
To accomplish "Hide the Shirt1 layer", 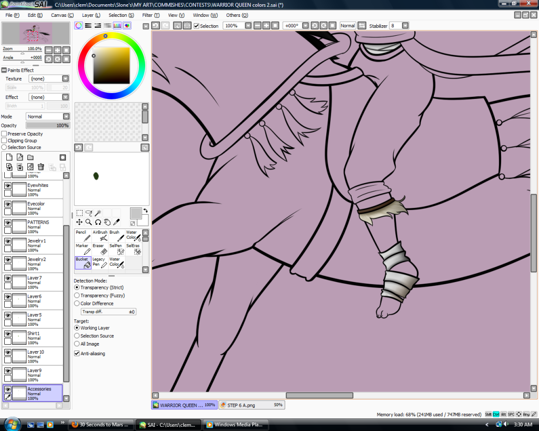I will click(x=7, y=334).
